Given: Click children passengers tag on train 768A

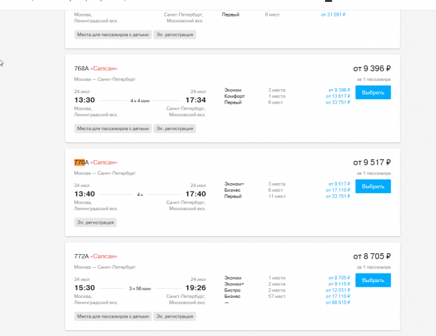Looking at the screenshot, I should click(113, 129).
